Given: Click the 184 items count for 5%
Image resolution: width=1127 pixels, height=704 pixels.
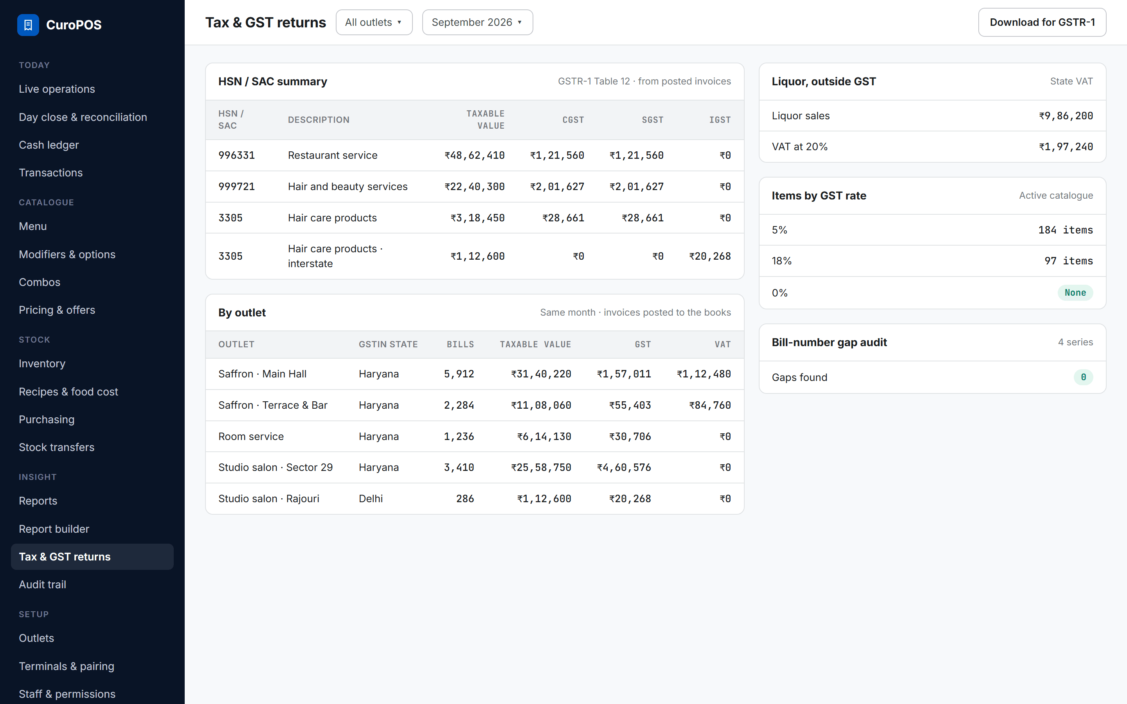Looking at the screenshot, I should coord(1066,230).
